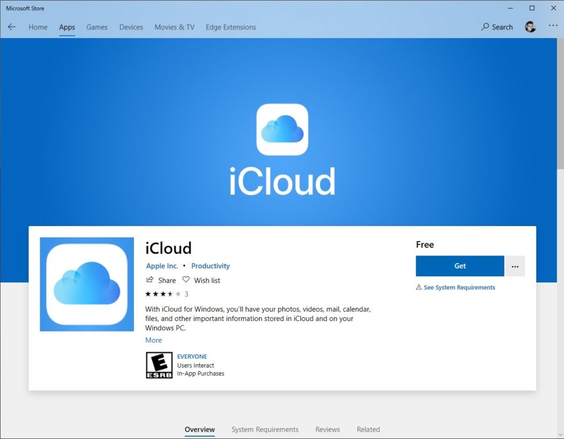The width and height of the screenshot is (564, 439).
Task: Click the back arrow in navigation bar
Action: coord(12,27)
